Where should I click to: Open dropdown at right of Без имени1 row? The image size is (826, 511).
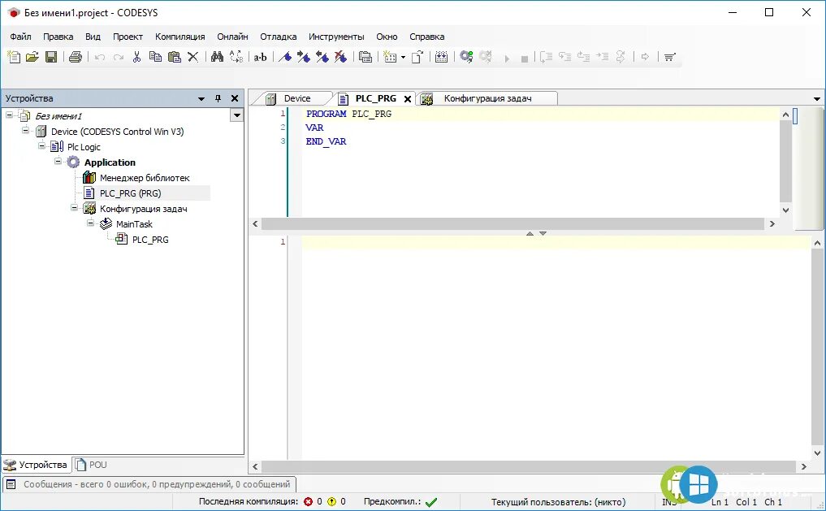(236, 115)
